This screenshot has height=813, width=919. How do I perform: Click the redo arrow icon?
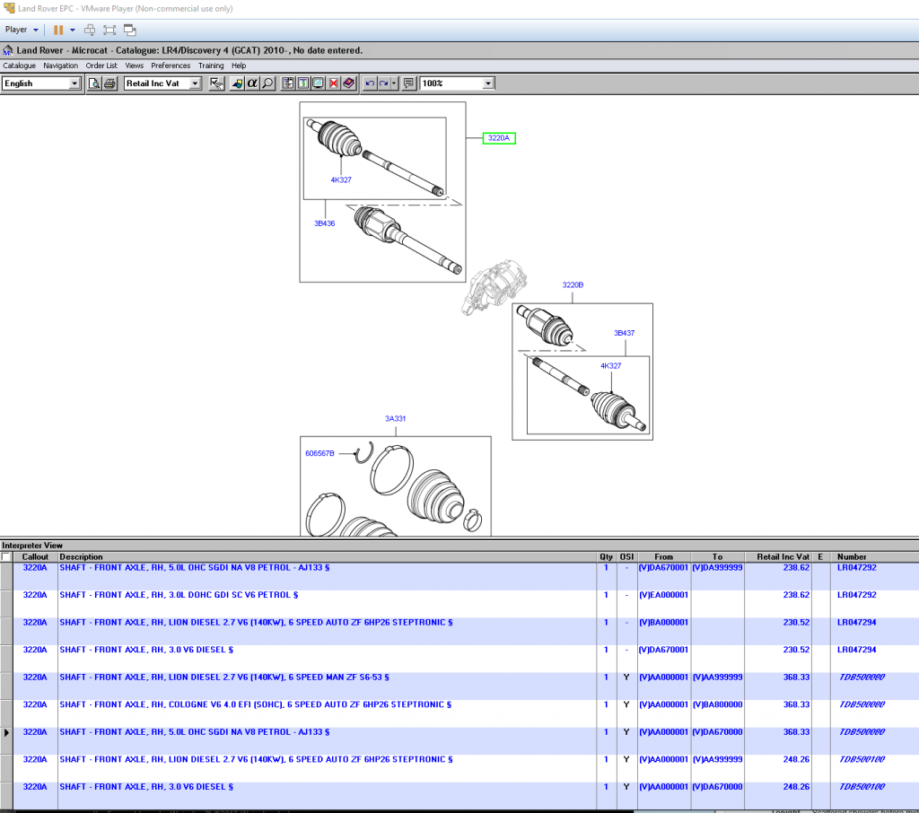pyautogui.click(x=384, y=83)
